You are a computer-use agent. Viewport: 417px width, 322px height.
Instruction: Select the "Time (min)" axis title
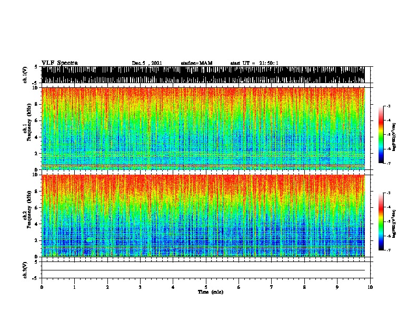click(211, 292)
